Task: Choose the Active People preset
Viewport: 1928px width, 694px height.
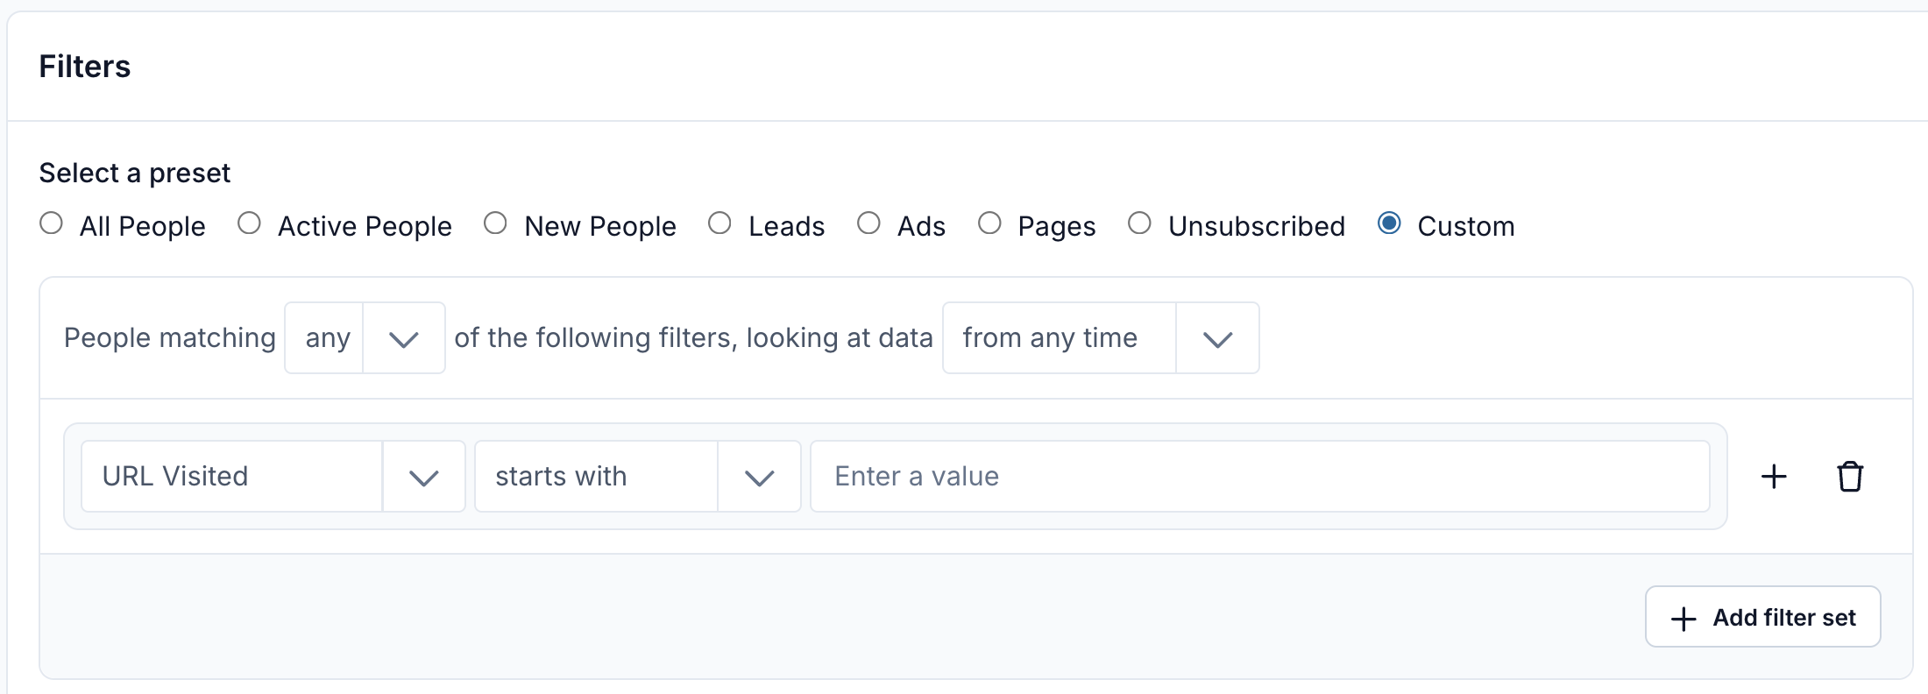Action: [x=250, y=223]
